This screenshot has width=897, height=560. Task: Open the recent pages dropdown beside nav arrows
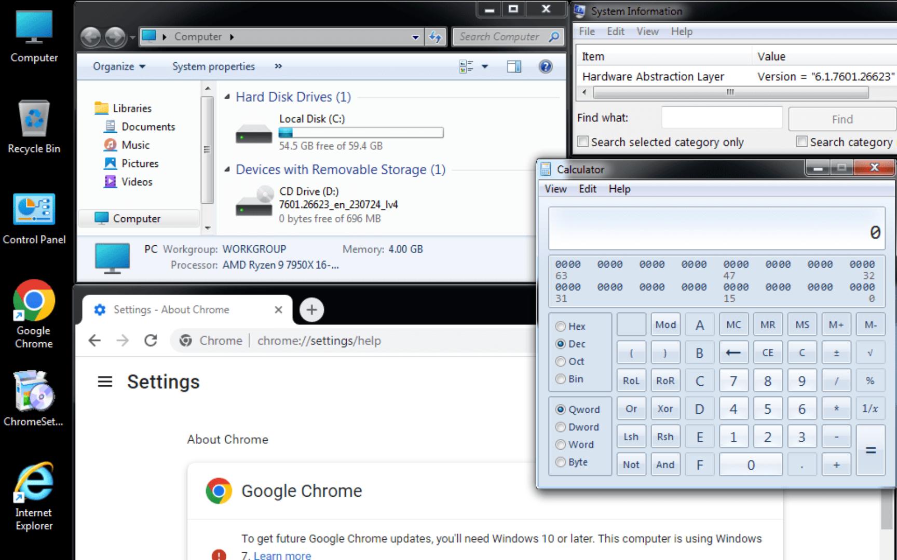pyautogui.click(x=132, y=37)
